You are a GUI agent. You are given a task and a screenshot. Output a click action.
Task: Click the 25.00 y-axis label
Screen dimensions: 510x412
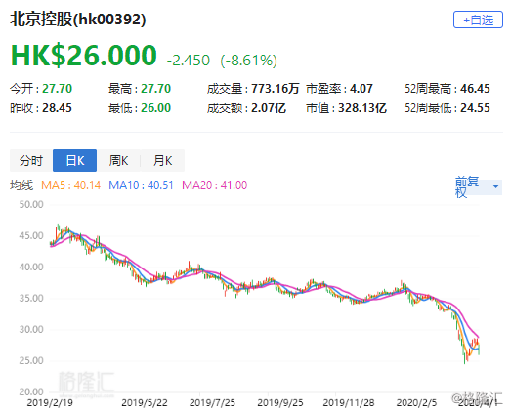click(31, 360)
